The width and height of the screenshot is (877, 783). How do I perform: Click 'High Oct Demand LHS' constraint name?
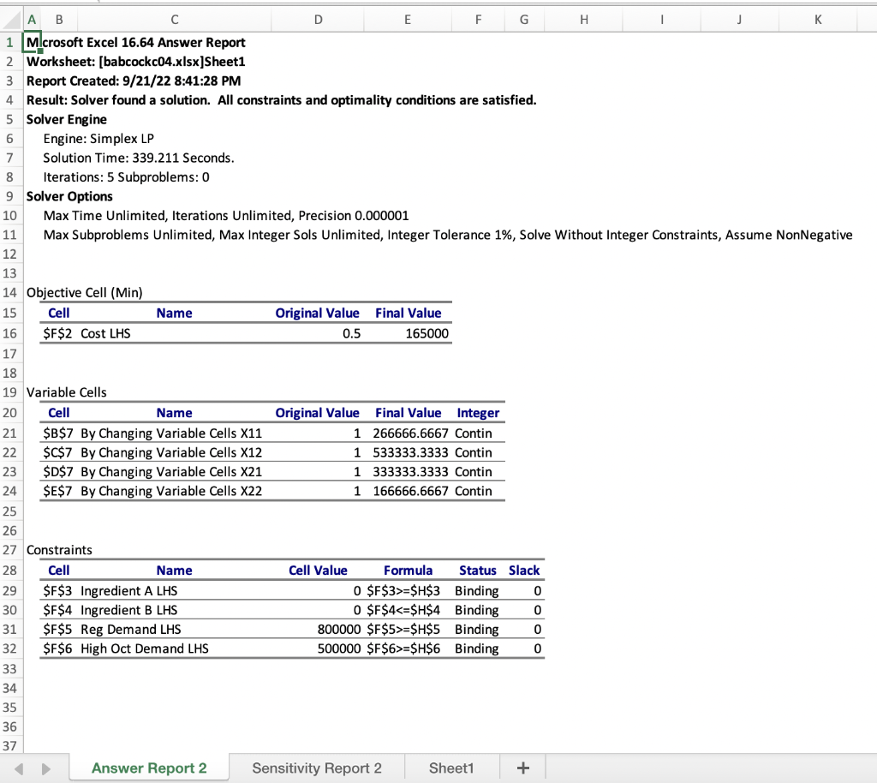144,649
